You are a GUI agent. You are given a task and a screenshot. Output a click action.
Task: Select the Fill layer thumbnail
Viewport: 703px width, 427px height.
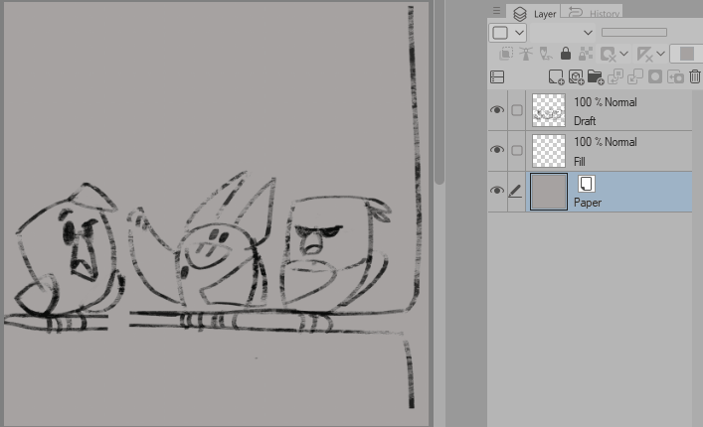(549, 151)
